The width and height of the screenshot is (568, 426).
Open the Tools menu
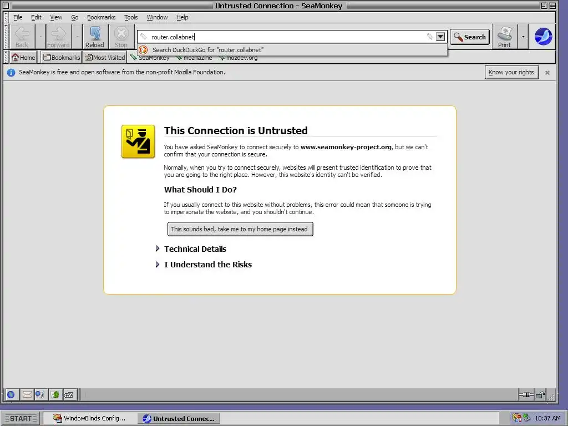click(x=131, y=17)
